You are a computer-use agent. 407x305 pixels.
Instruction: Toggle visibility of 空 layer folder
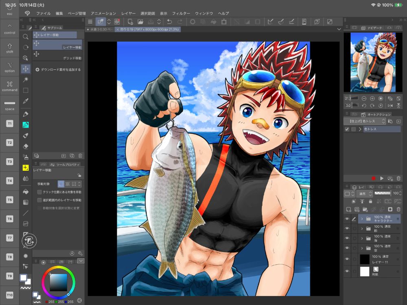coord(347,248)
